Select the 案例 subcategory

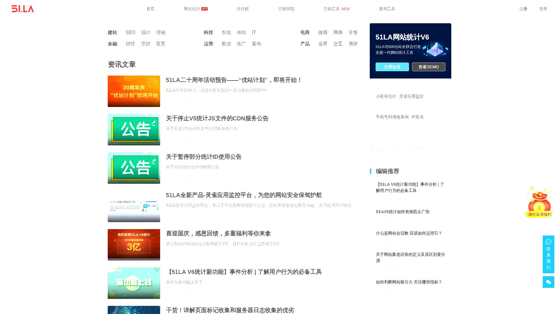click(256, 44)
